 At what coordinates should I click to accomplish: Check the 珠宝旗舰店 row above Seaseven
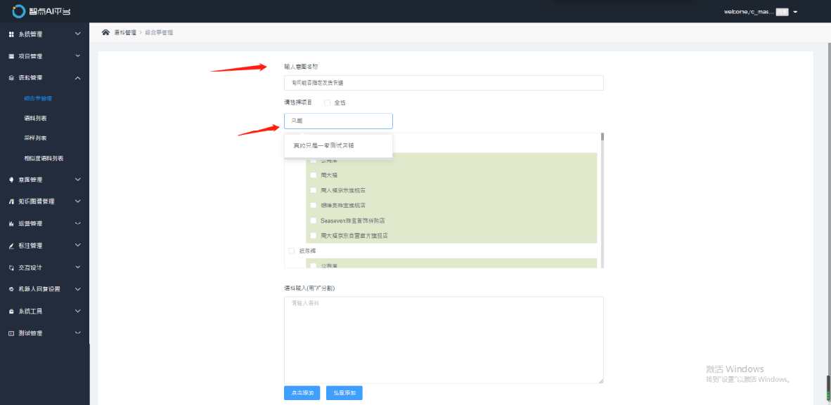[314, 205]
